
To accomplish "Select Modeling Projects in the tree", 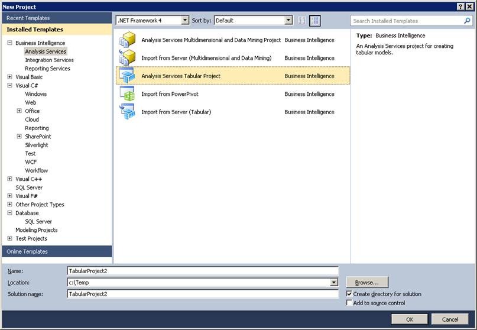I will tap(37, 230).
